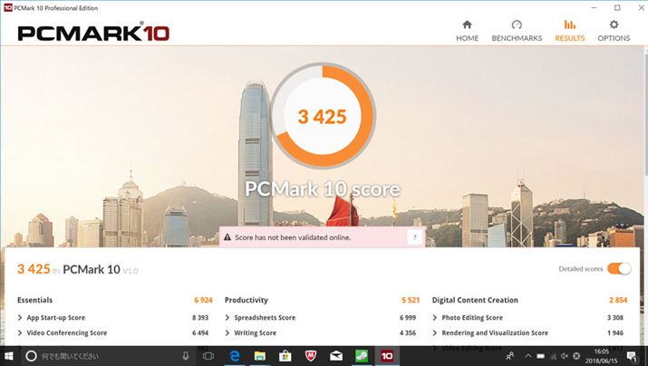Click PCMark 10 taskbar icon
Screen dimensions: 648x366
(386, 356)
